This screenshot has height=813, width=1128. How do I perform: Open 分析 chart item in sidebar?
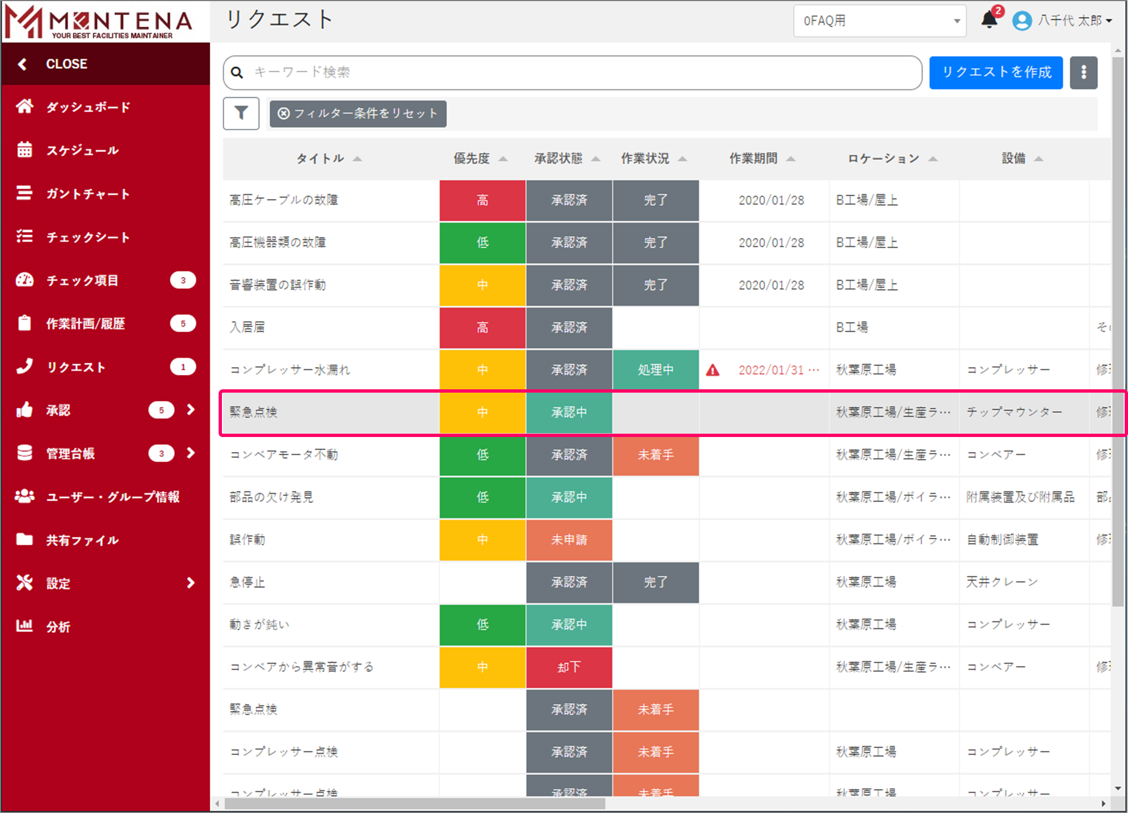(x=58, y=627)
